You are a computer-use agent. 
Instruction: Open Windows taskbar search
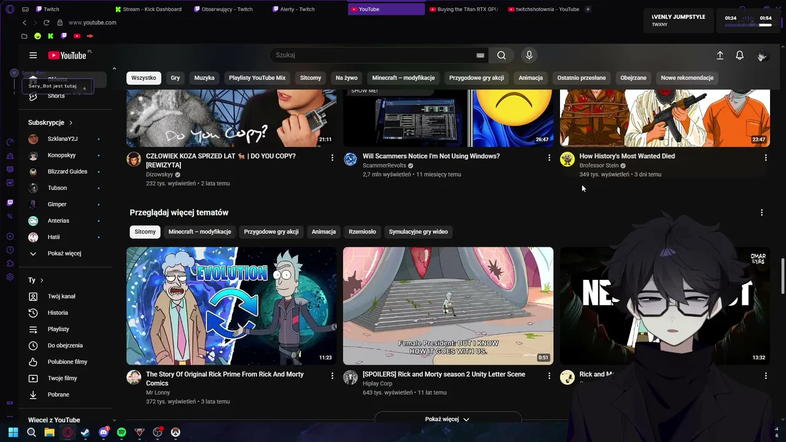click(31, 432)
